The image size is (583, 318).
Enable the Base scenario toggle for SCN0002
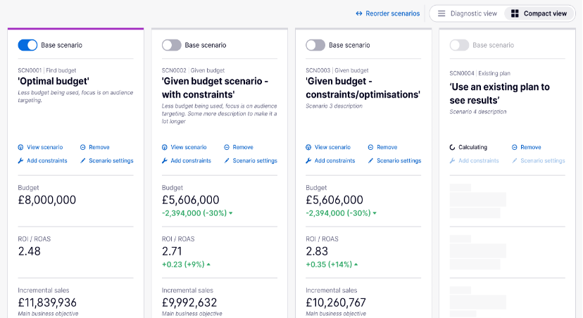point(172,45)
